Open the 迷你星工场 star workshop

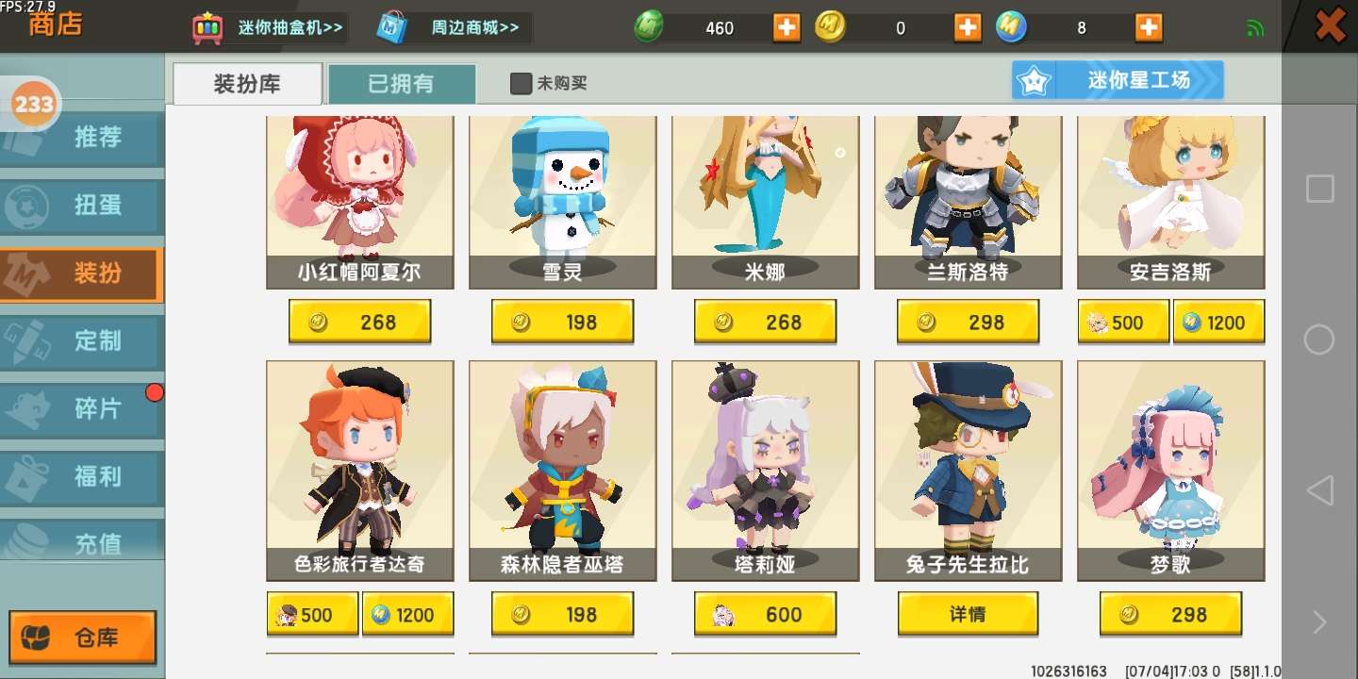click(1118, 80)
